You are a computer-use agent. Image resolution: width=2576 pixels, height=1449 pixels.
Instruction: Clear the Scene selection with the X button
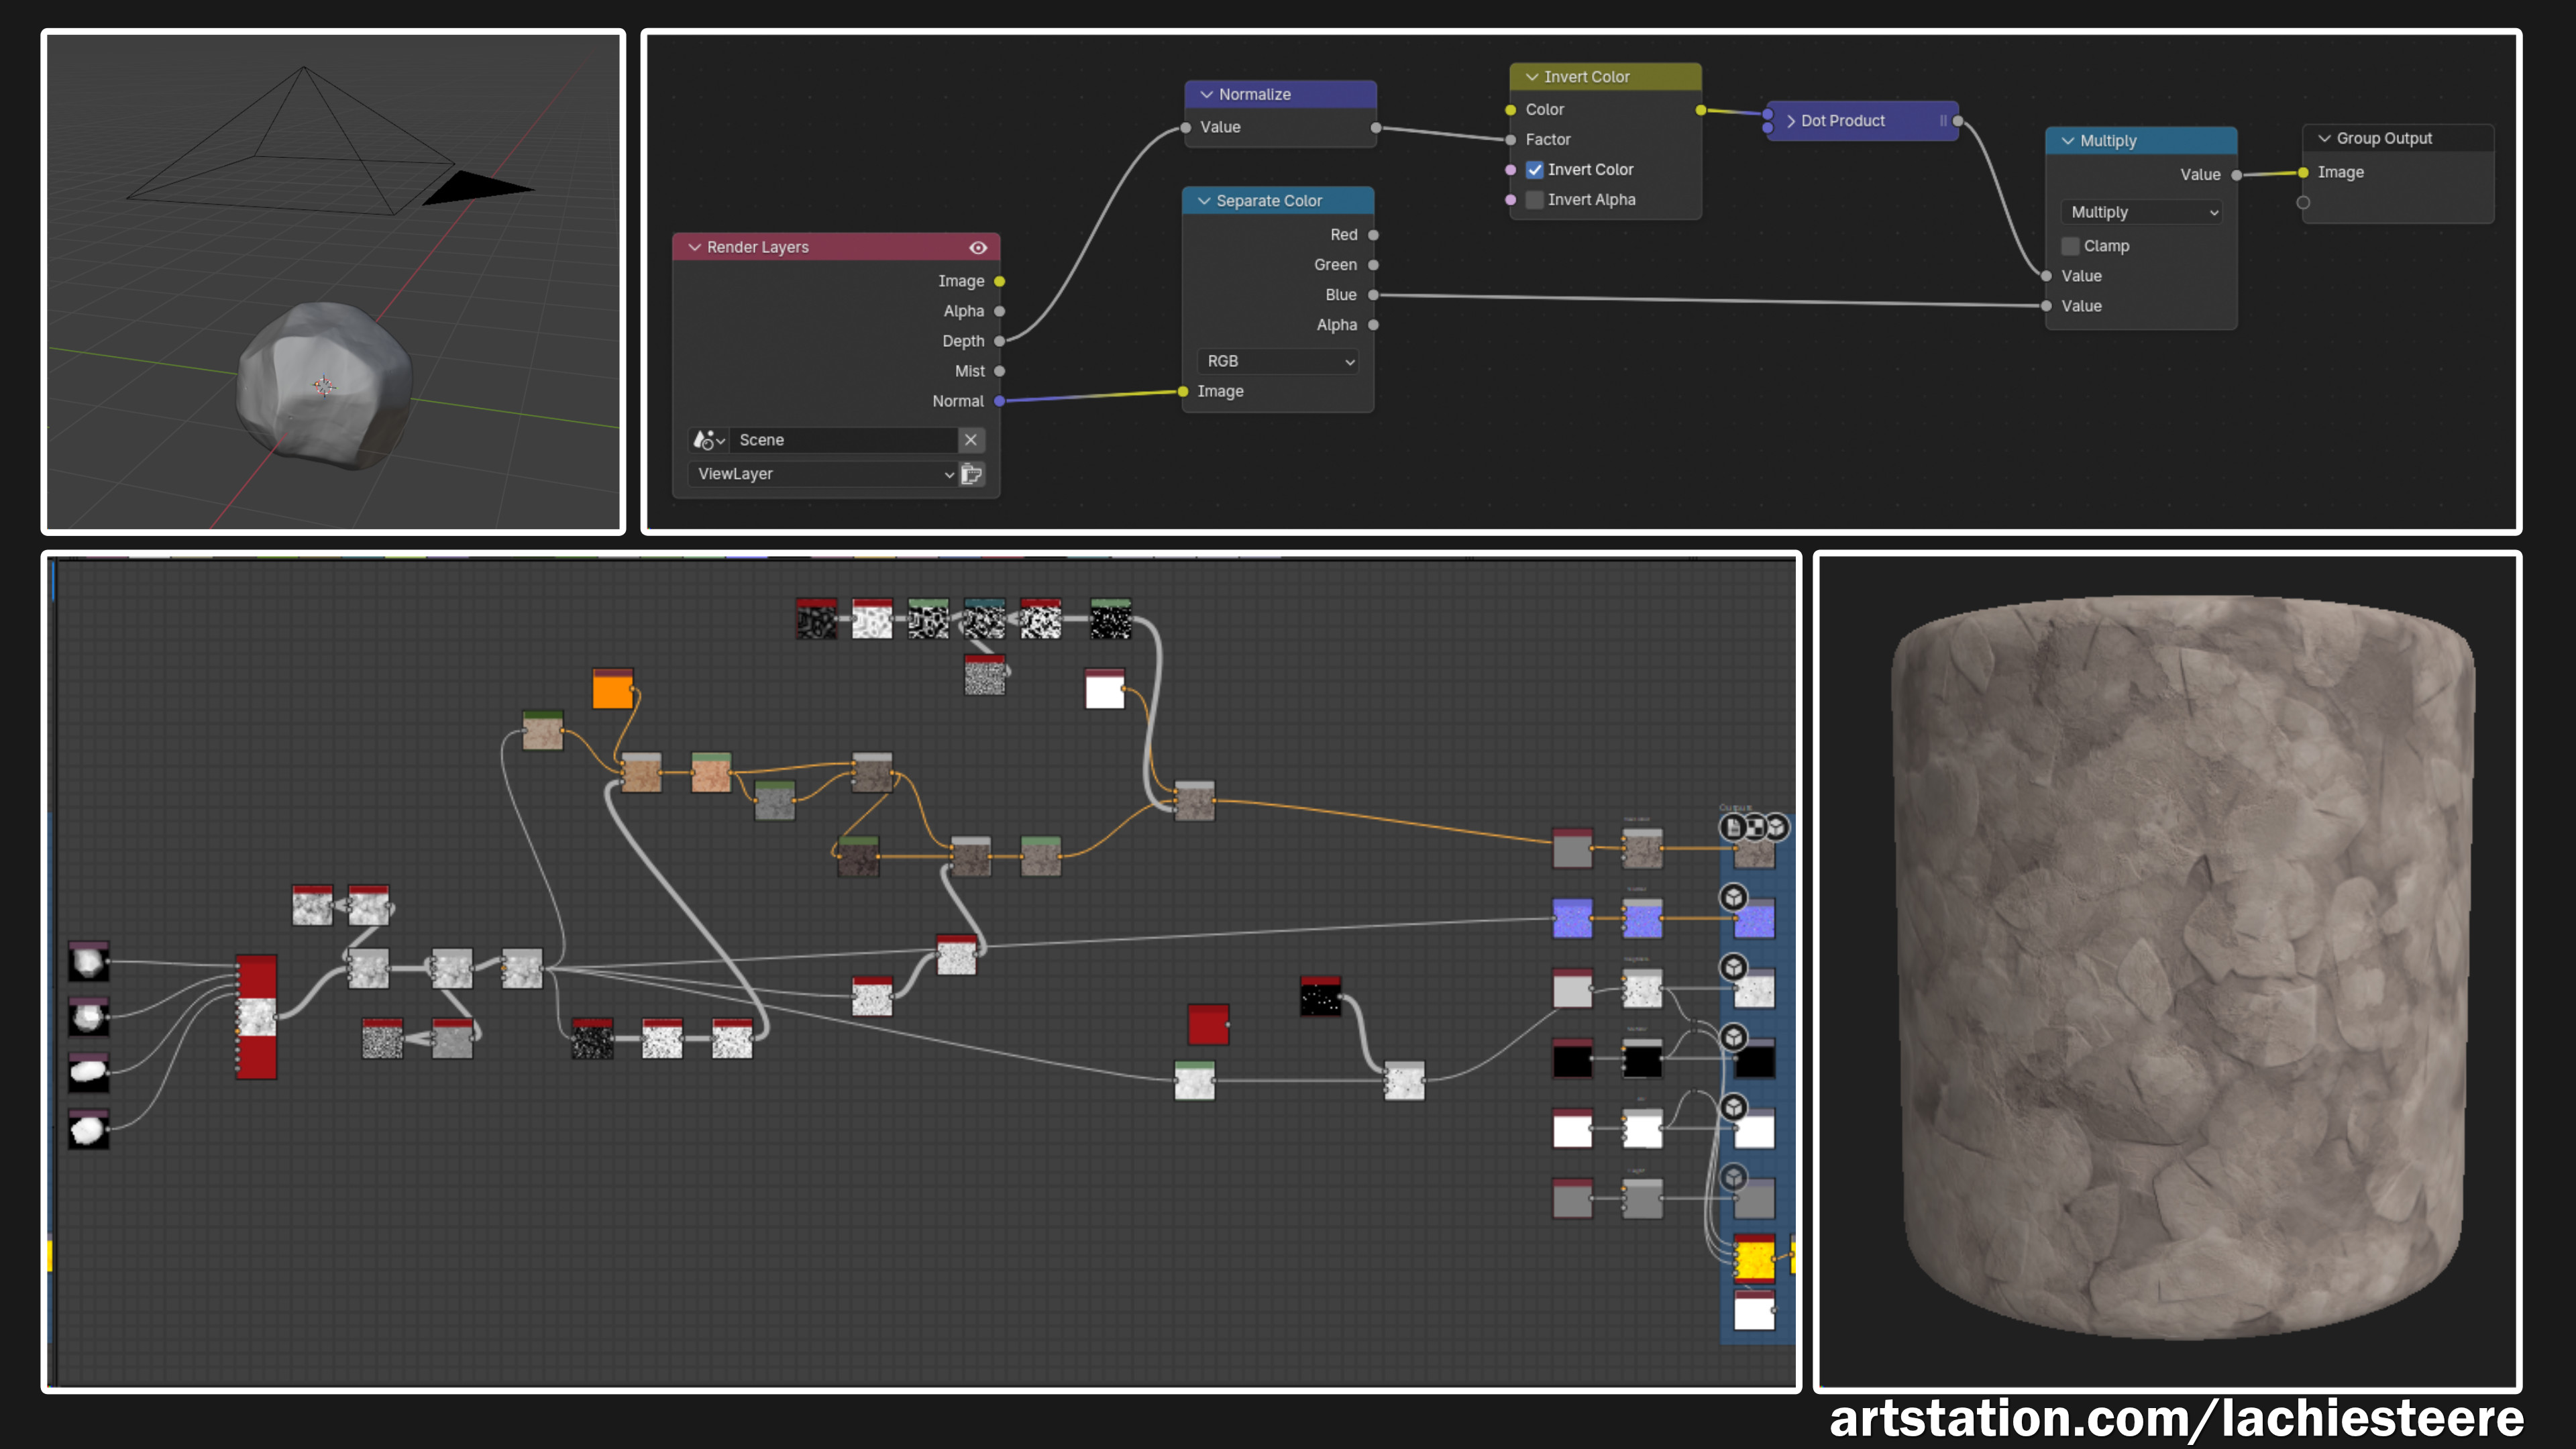(x=971, y=439)
